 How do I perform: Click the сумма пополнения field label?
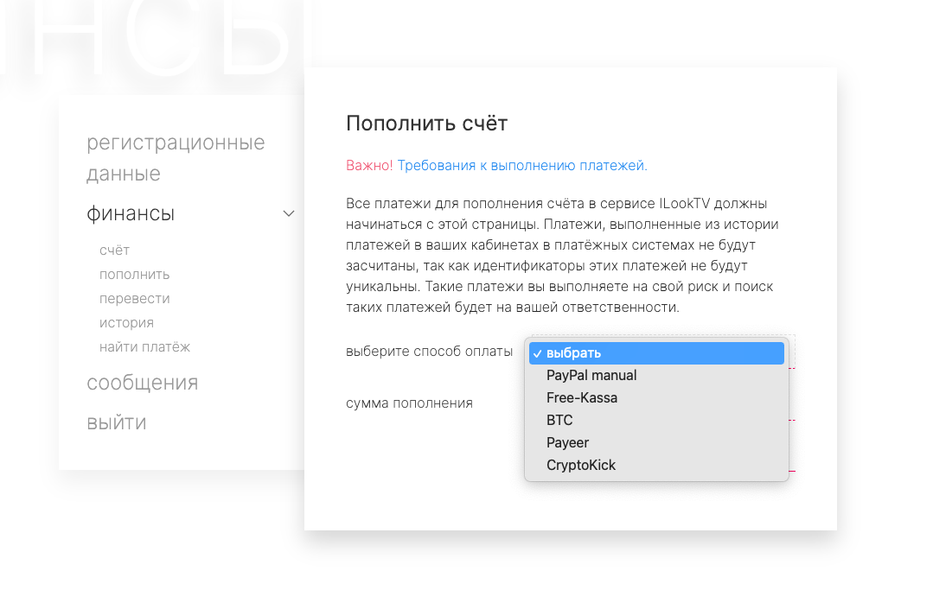point(409,403)
